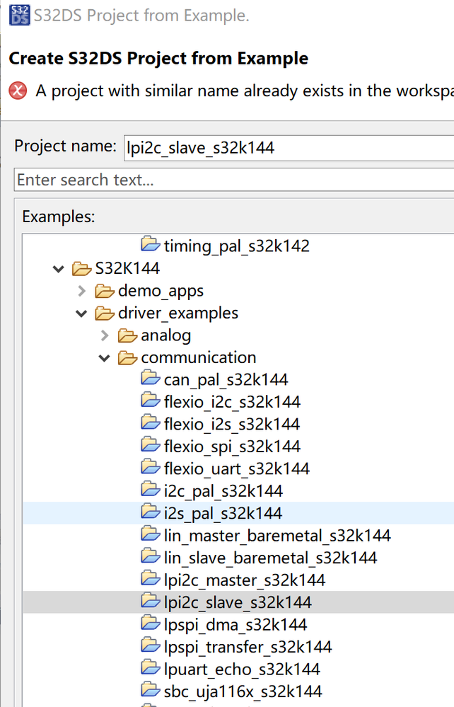Click the Project name input field

coord(289,148)
